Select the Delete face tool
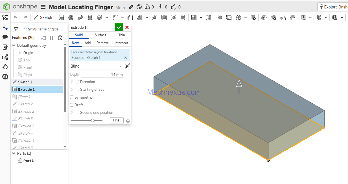This screenshot has height=184, width=348. [273, 17]
